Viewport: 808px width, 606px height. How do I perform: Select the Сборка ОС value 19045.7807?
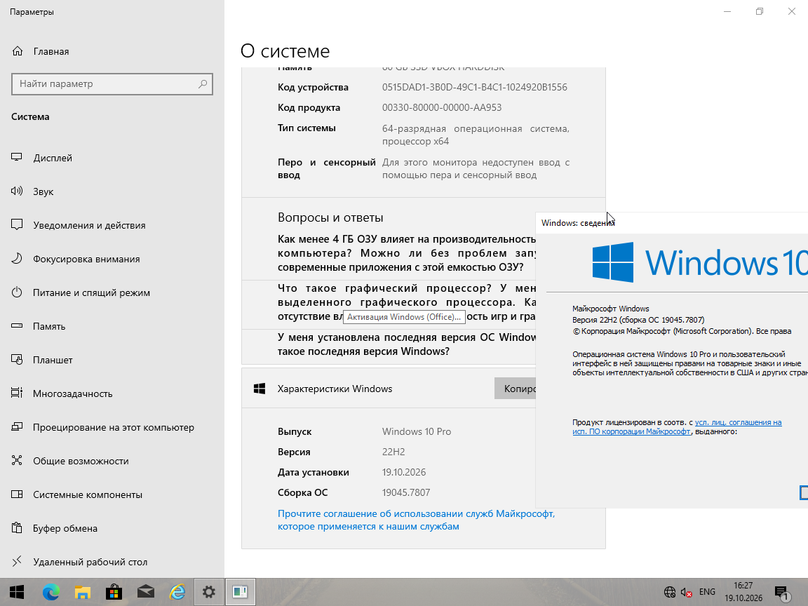tap(406, 492)
